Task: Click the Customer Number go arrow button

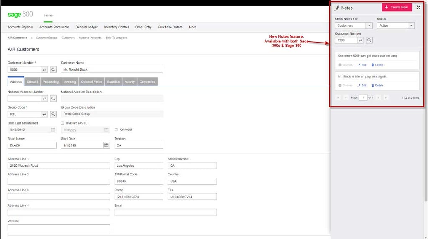Action: (x=44, y=70)
